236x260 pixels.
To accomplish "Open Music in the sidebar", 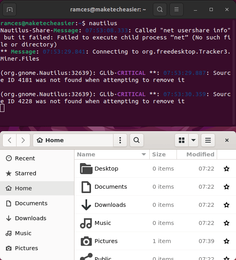I will point(37,233).
